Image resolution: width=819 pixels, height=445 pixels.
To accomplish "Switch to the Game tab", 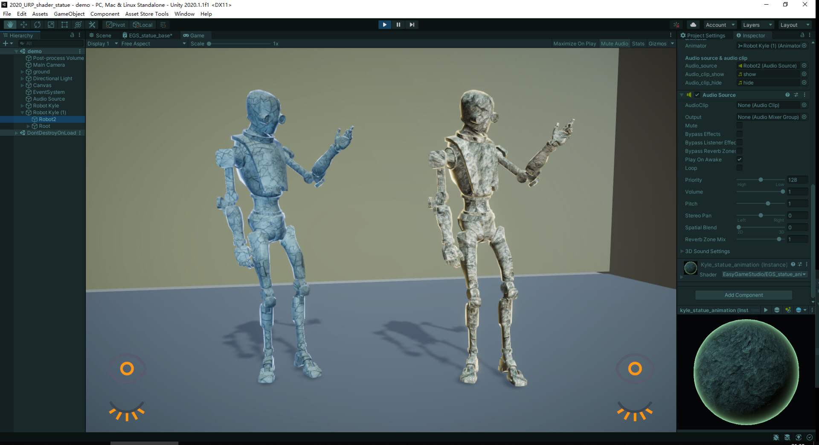I will [x=195, y=35].
